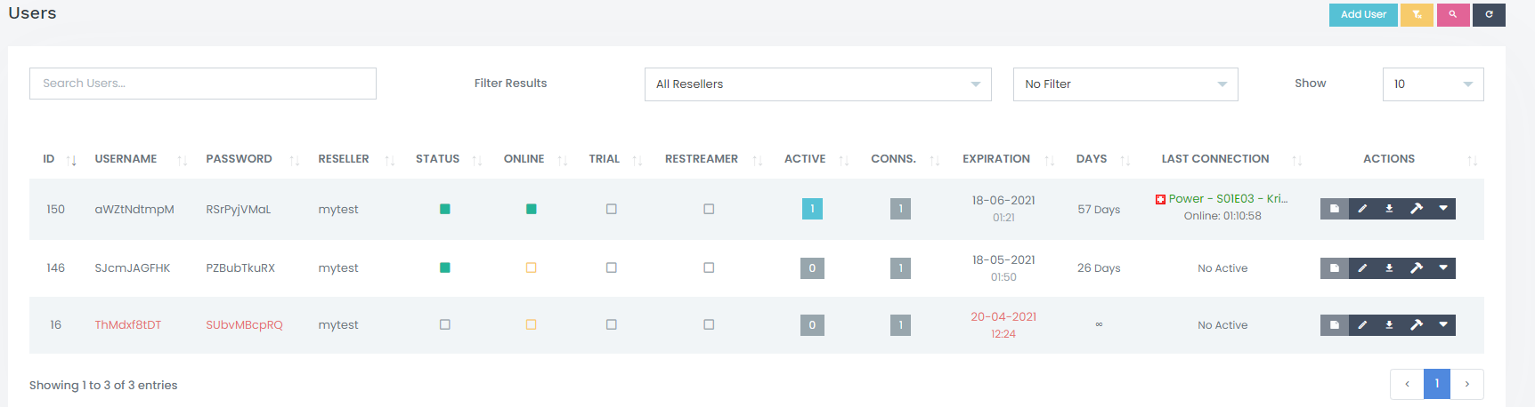Viewport: 1535px width, 407px height.
Task: Click the dark refresh icon button
Action: [1489, 14]
